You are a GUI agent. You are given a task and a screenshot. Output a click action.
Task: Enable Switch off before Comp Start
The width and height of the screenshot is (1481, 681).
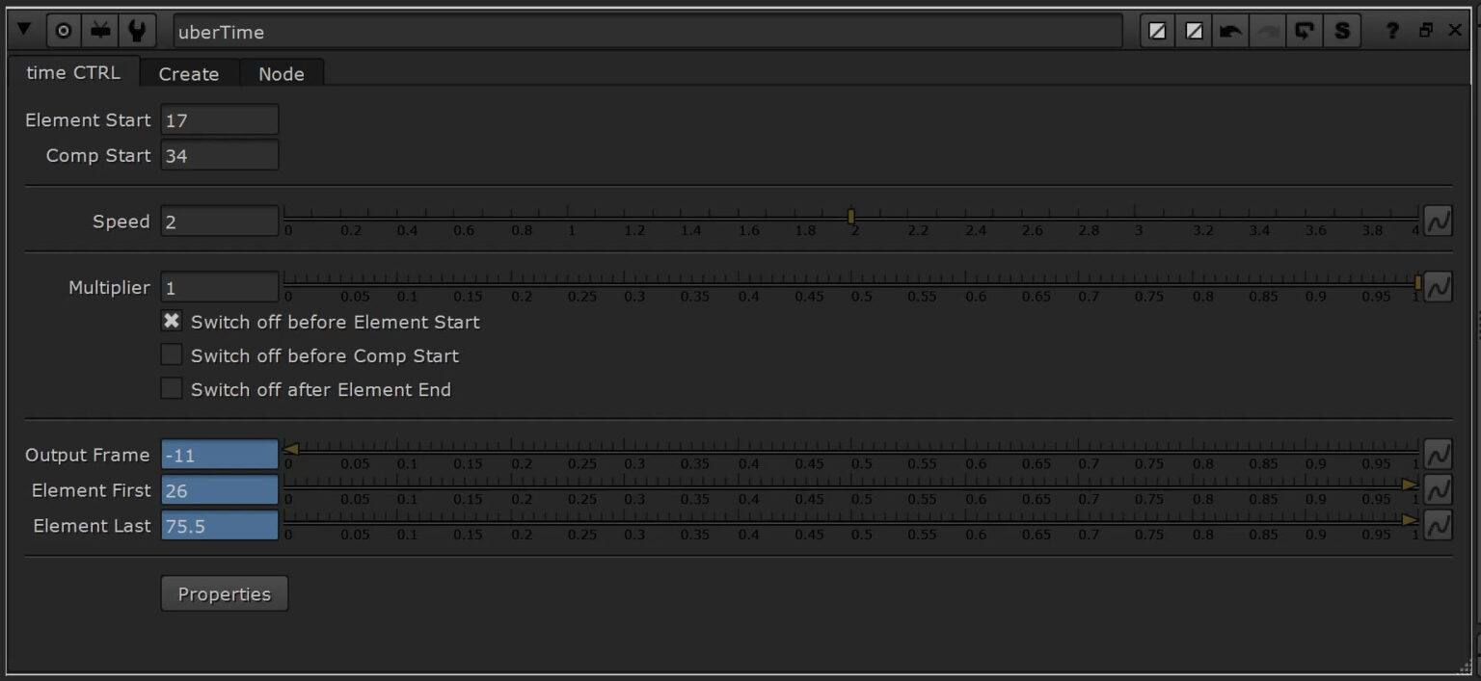coord(172,355)
